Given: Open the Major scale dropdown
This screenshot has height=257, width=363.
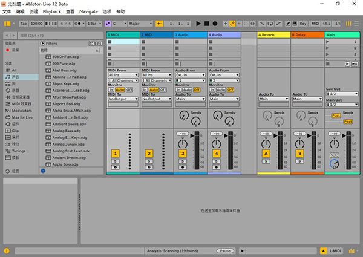Looking at the screenshot, I should [140, 24].
